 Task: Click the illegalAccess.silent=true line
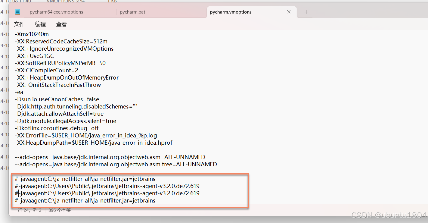coord(65,121)
